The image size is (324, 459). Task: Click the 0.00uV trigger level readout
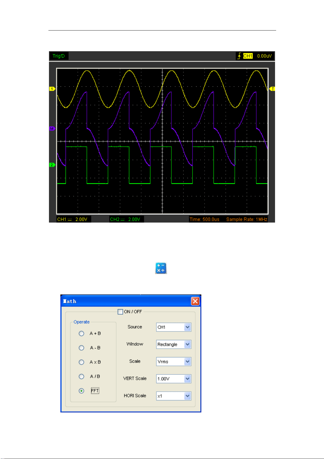click(264, 56)
